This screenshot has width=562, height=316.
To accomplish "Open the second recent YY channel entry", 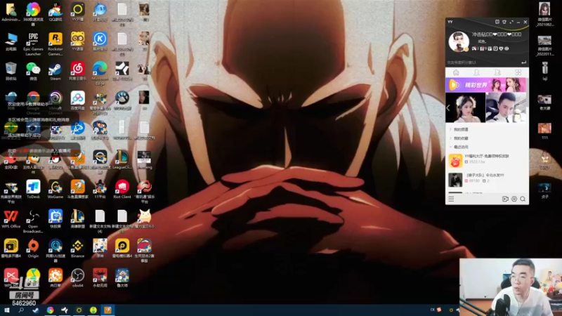I will coord(487,179).
